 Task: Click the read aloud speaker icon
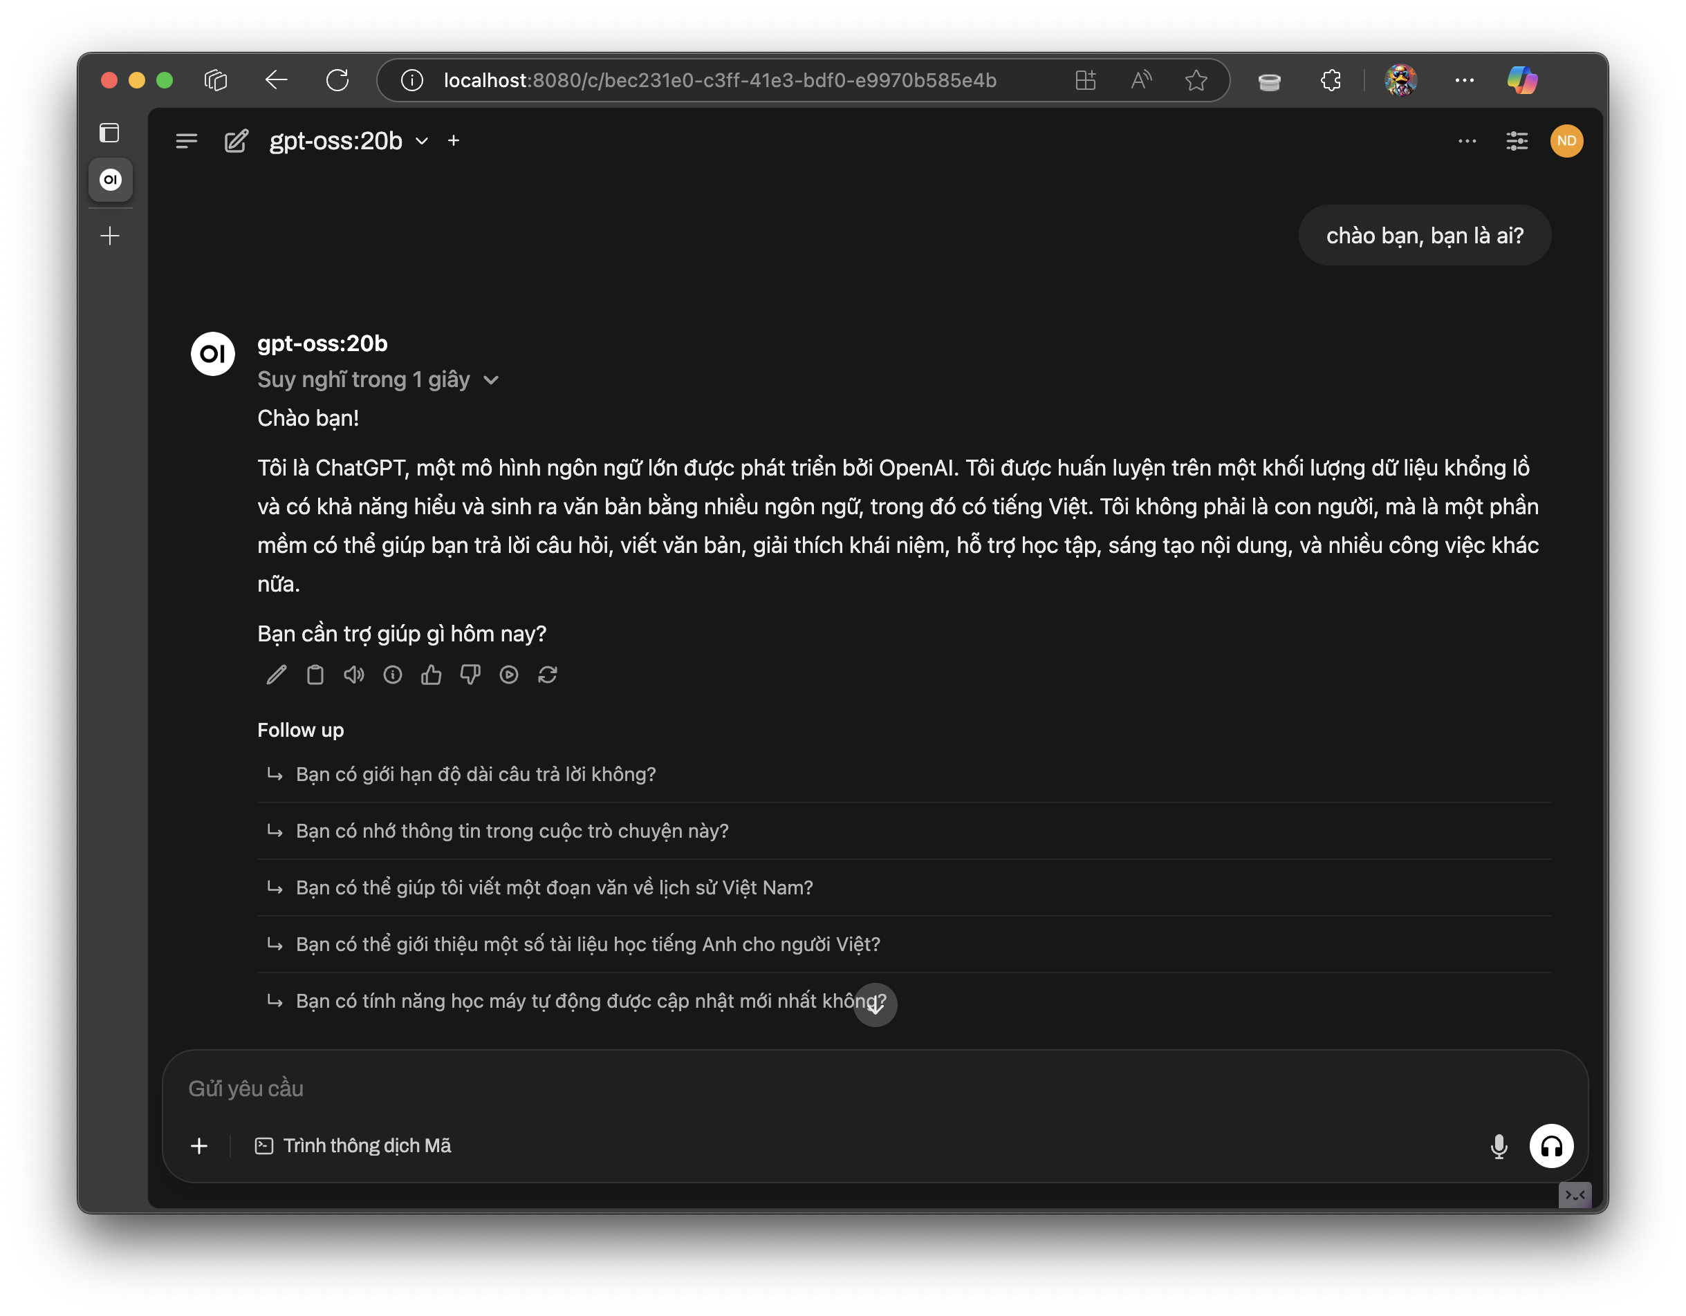[x=353, y=675]
